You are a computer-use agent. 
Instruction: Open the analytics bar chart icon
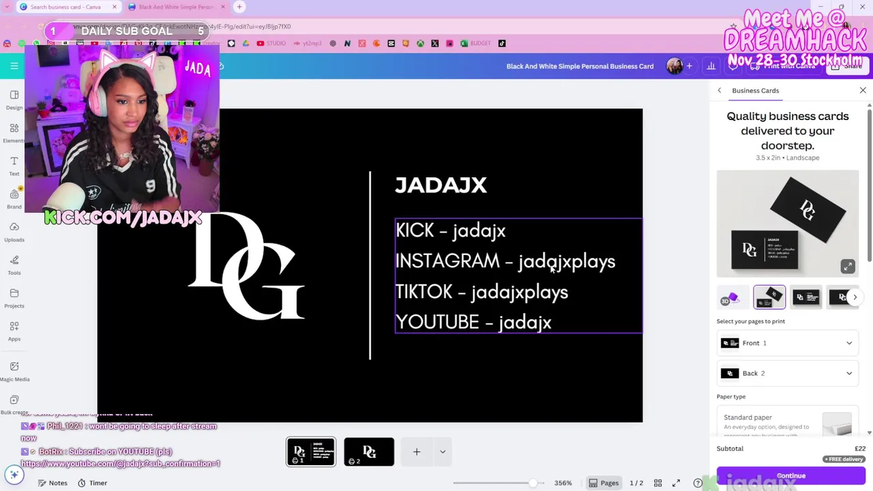pos(711,66)
